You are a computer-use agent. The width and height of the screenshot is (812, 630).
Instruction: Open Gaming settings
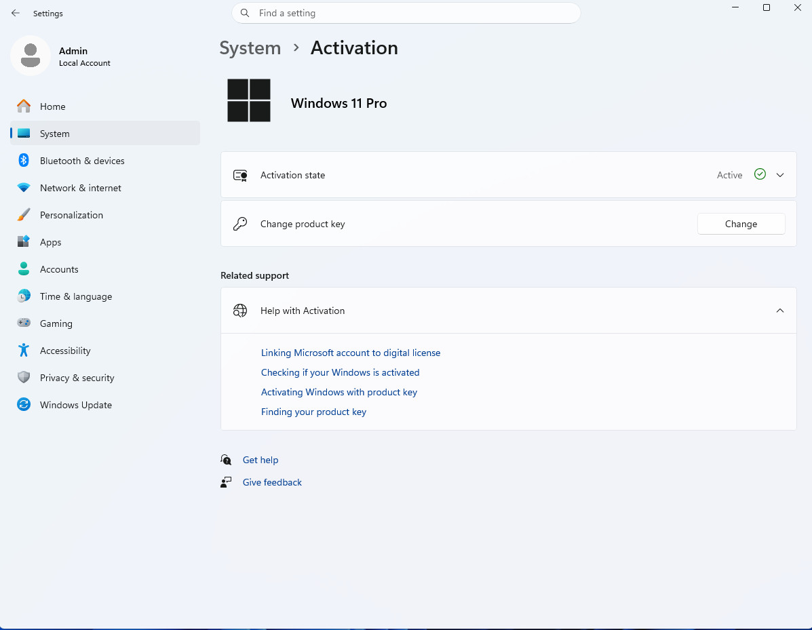point(105,323)
